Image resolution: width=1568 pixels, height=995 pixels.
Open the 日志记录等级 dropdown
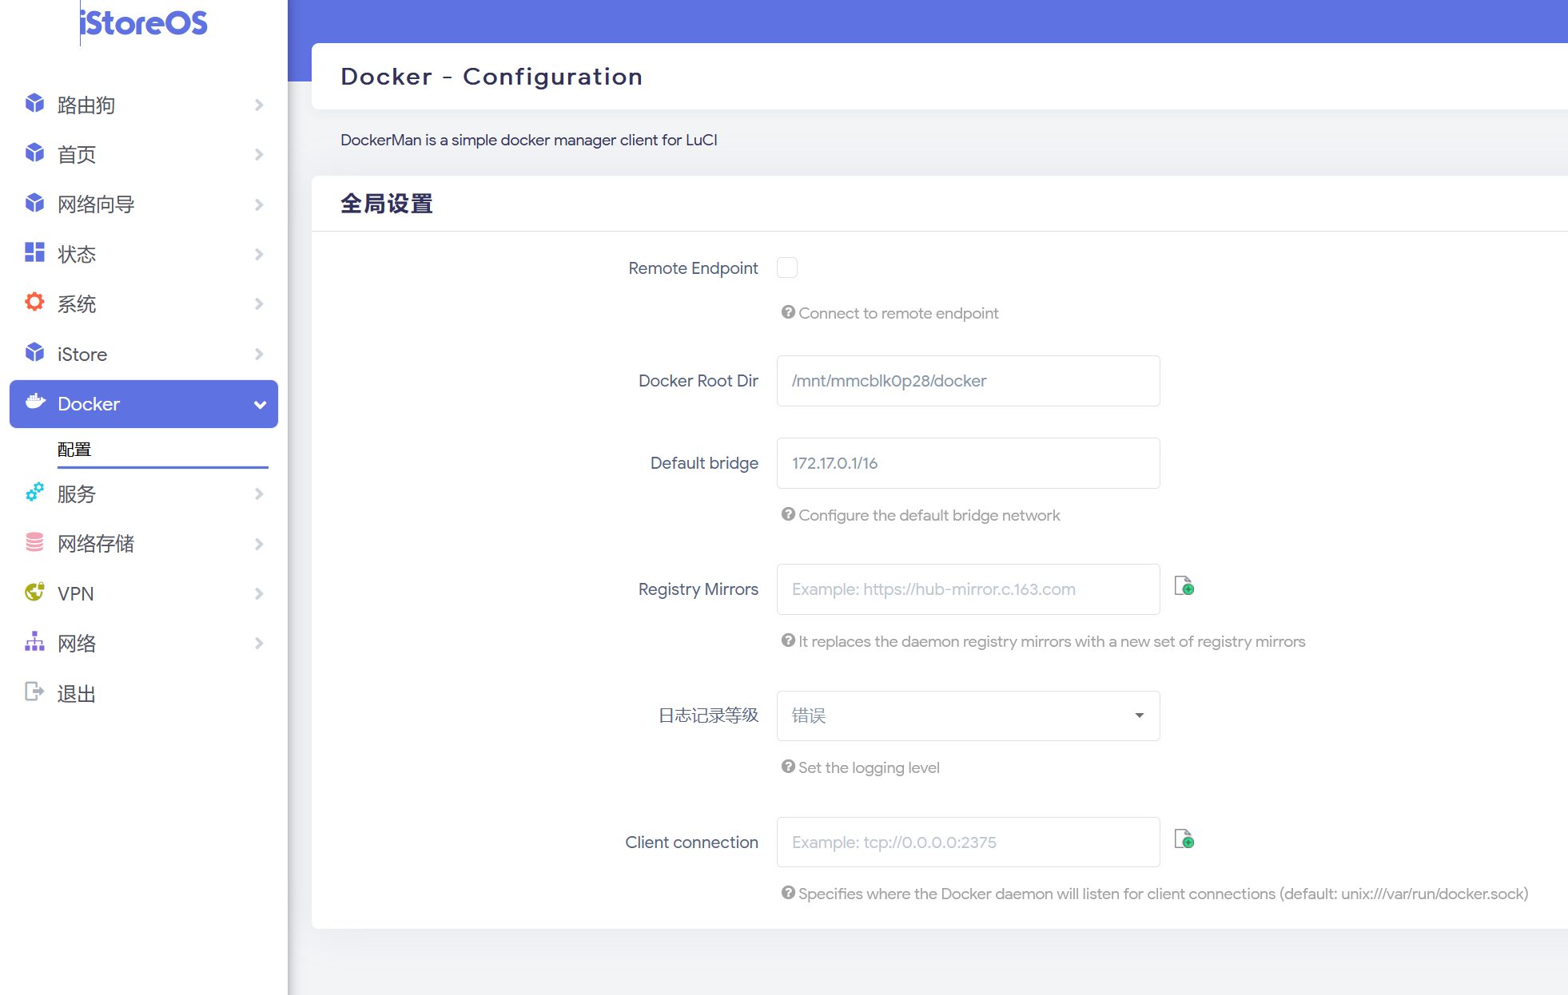tap(968, 716)
